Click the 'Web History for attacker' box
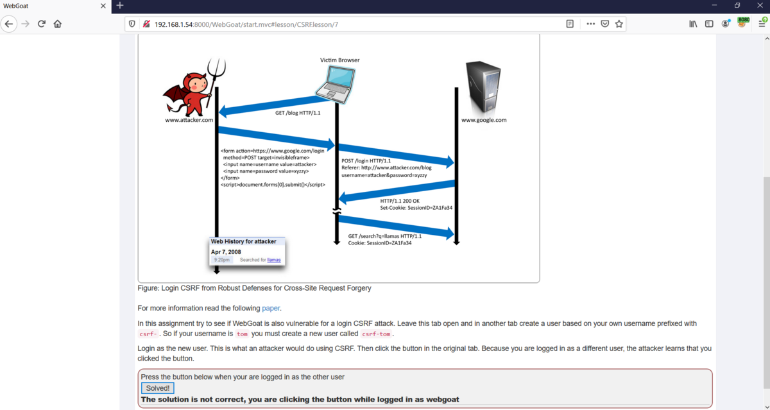This screenshot has height=410, width=770. click(248, 251)
